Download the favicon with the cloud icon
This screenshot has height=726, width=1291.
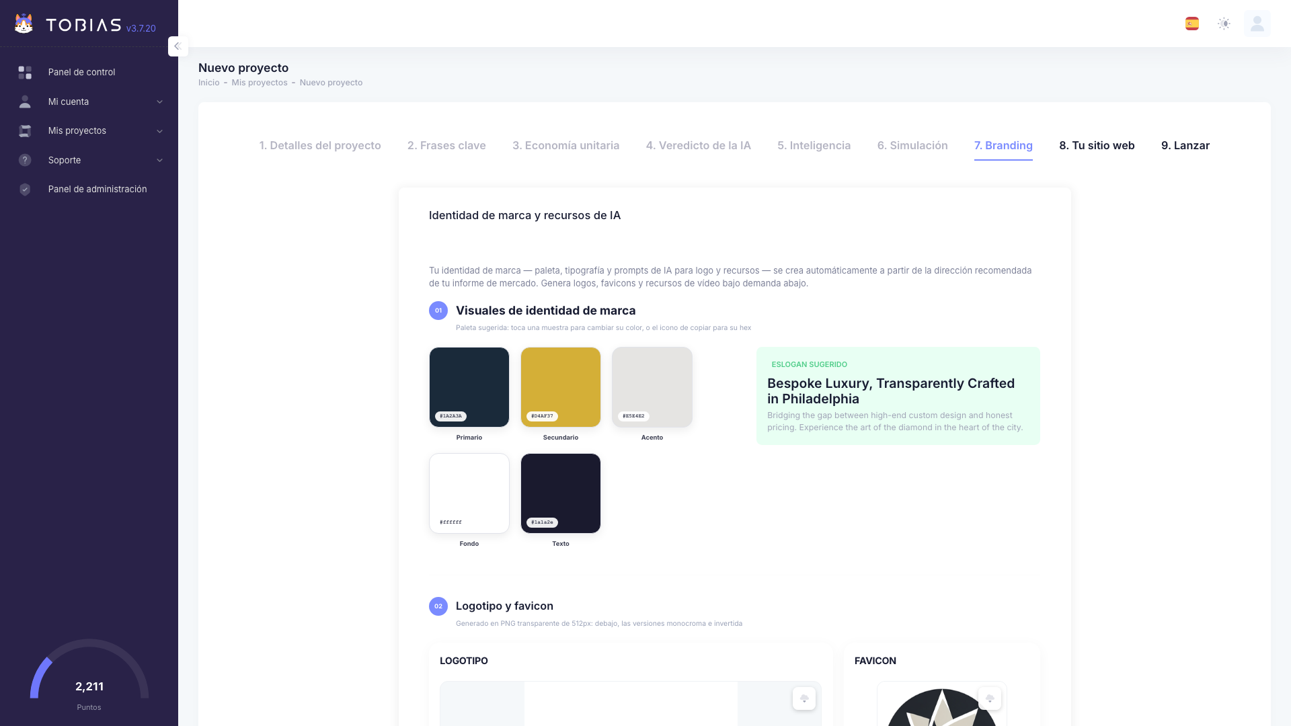click(x=990, y=698)
